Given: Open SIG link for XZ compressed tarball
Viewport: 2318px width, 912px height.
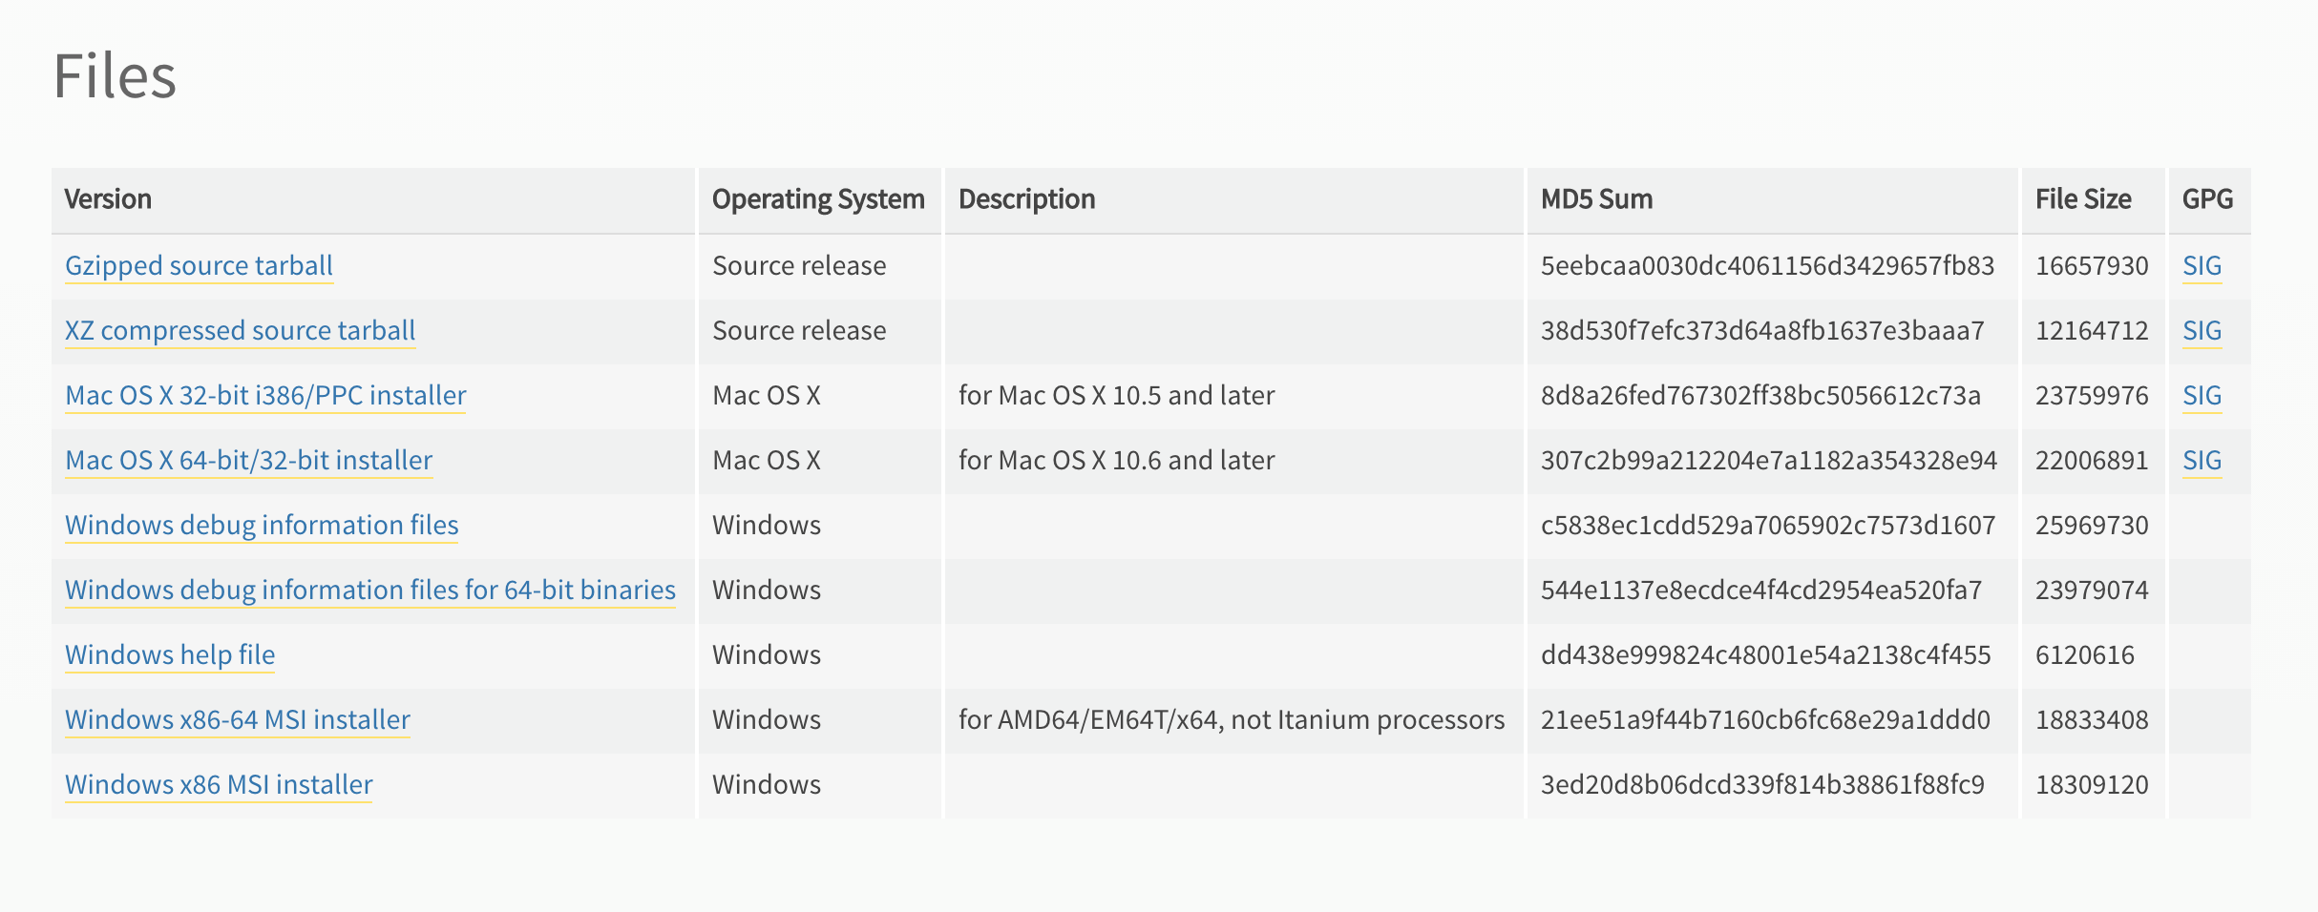Looking at the screenshot, I should (x=2202, y=330).
